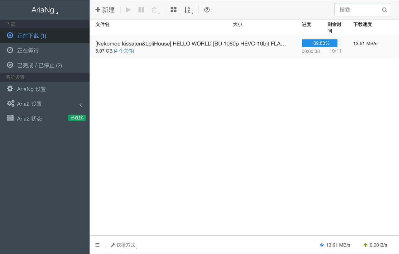Screen dimensions: 399x254
Task: Click the downloading circle-arrow icon in sidebar
Action: click(10, 35)
